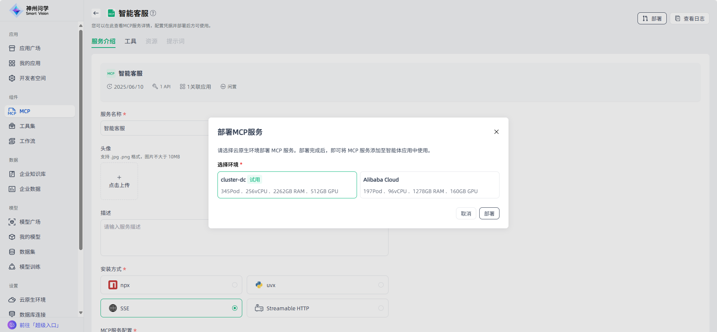Confirm with the 部署 button in the dialog

click(x=489, y=213)
